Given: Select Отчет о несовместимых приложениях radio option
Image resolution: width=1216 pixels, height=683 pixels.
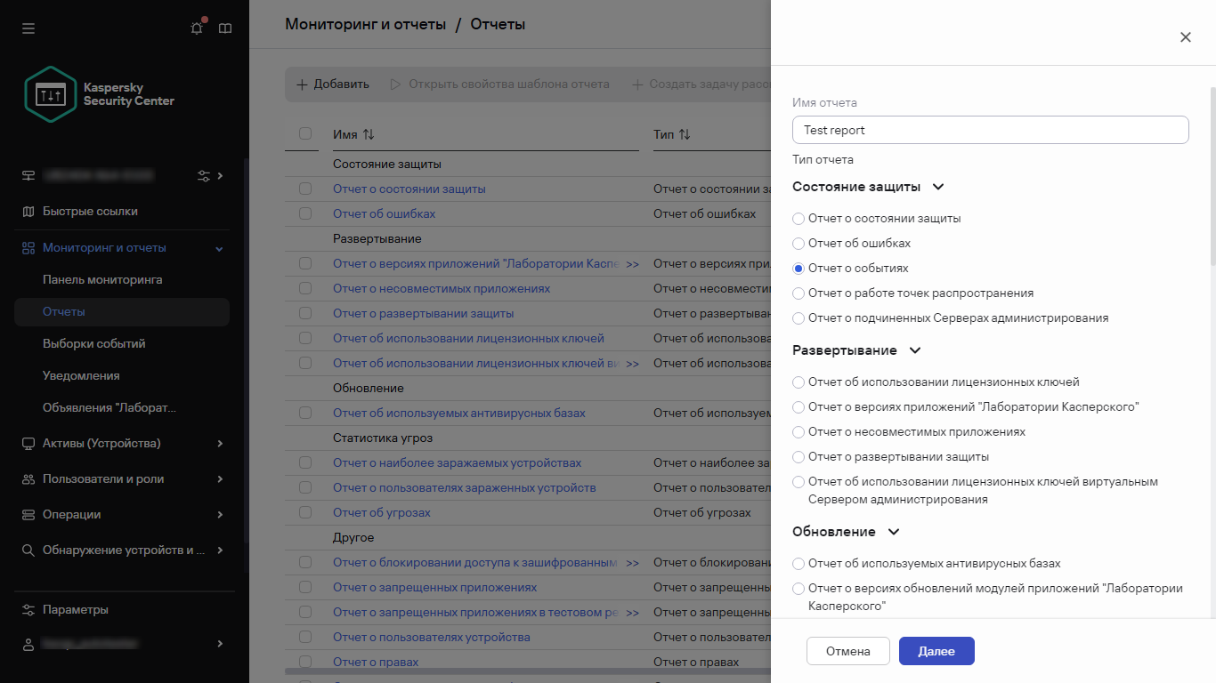Looking at the screenshot, I should coord(799,432).
